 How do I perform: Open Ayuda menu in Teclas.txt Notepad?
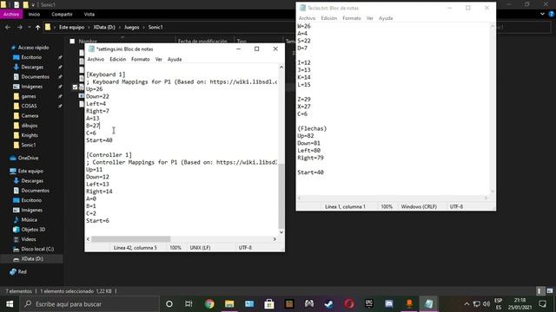click(386, 18)
